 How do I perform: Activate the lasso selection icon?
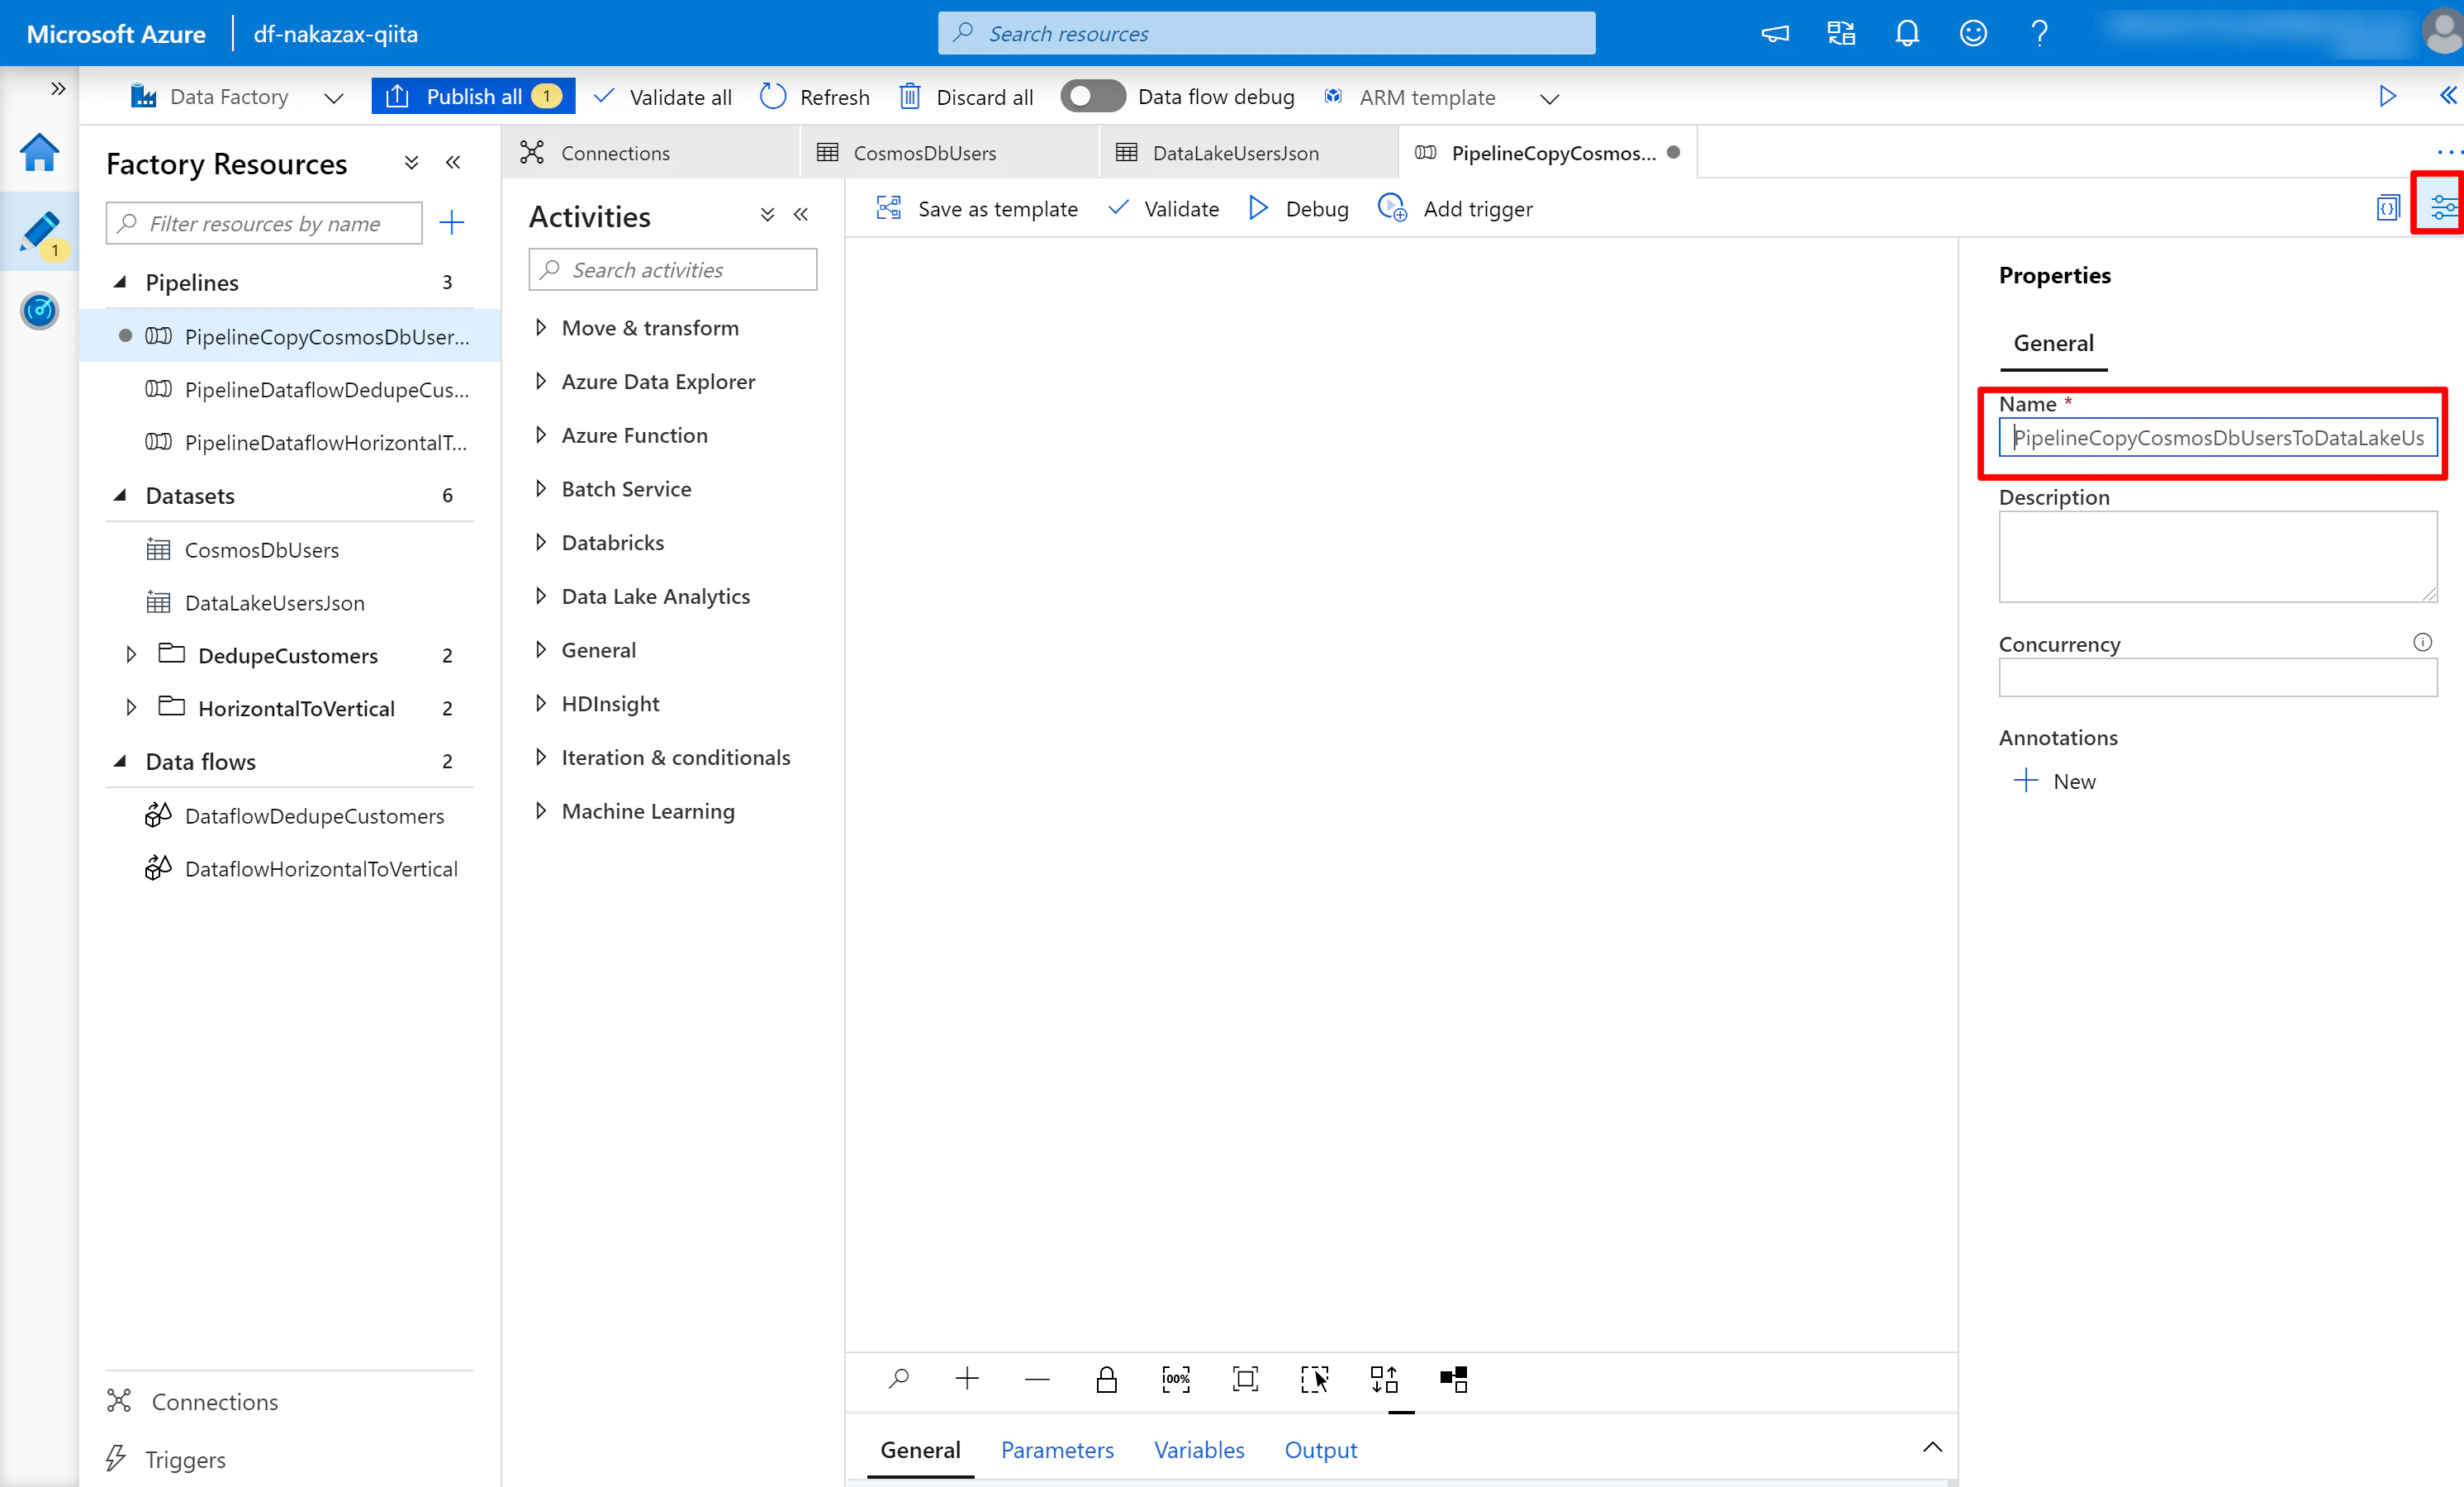pyautogui.click(x=1314, y=1379)
